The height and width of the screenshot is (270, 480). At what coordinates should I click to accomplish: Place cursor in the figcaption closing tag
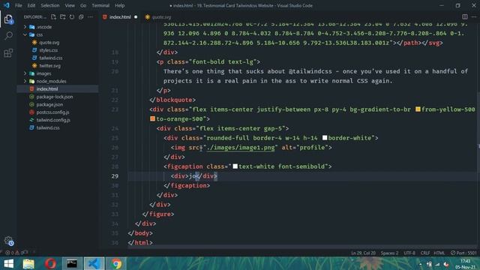[x=187, y=185]
